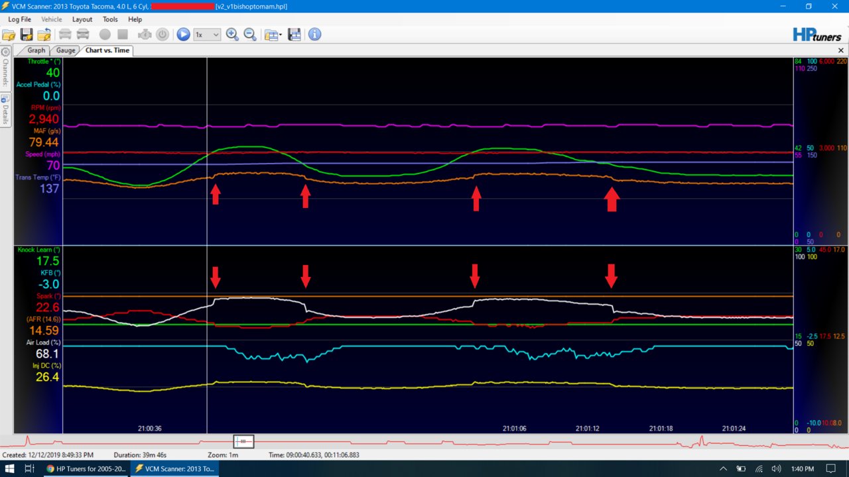The width and height of the screenshot is (849, 477).
Task: Select the RPM (rpm) channel label
Action: click(x=44, y=107)
